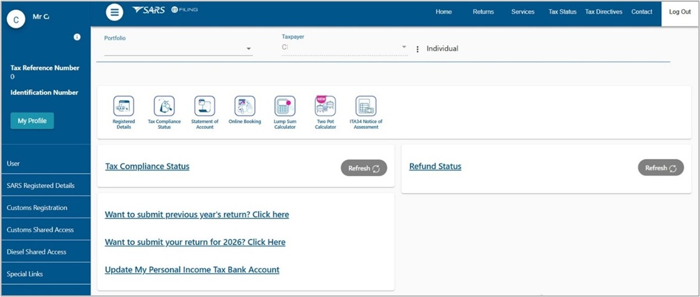Click the info icon in sidebar
Viewport: 700px width, 297px height.
coord(77,37)
